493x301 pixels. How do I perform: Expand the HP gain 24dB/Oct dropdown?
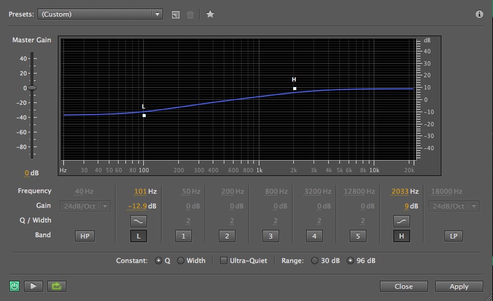(x=85, y=206)
